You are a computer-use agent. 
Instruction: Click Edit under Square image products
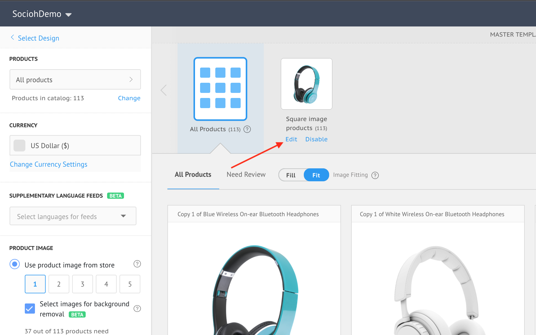coord(291,139)
